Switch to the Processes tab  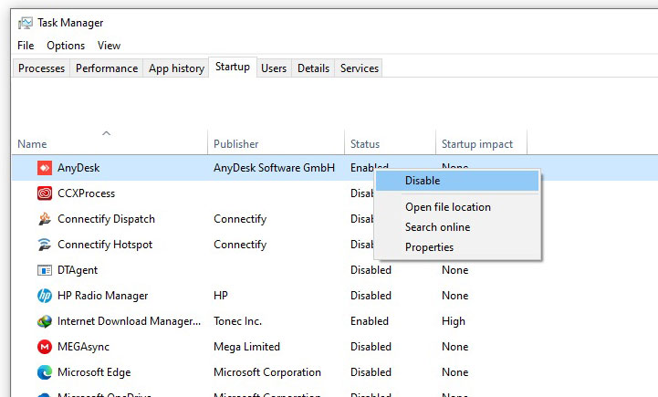pos(42,68)
